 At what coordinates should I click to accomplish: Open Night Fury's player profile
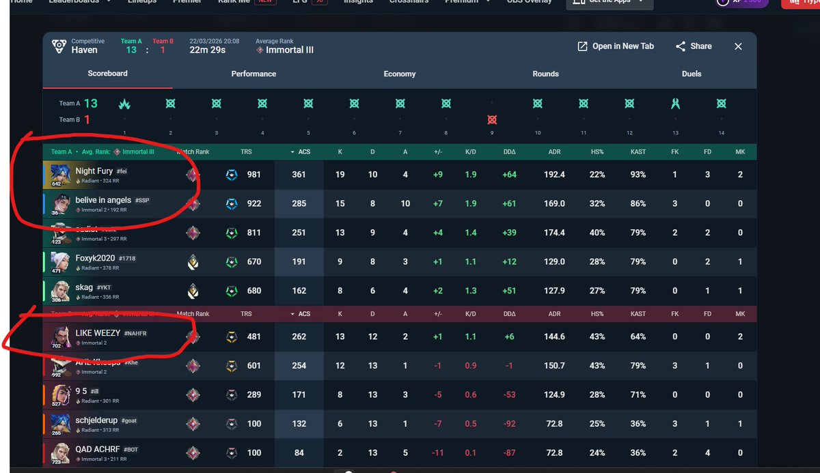tap(94, 171)
